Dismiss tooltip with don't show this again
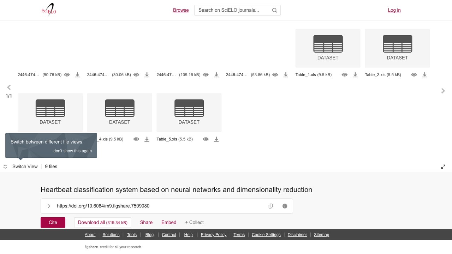Screen dimensions: 452x254 pos(72,151)
